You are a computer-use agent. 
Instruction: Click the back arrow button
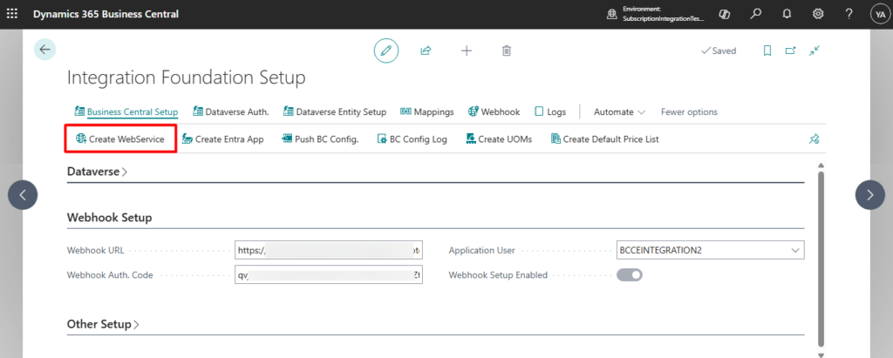pyautogui.click(x=44, y=50)
